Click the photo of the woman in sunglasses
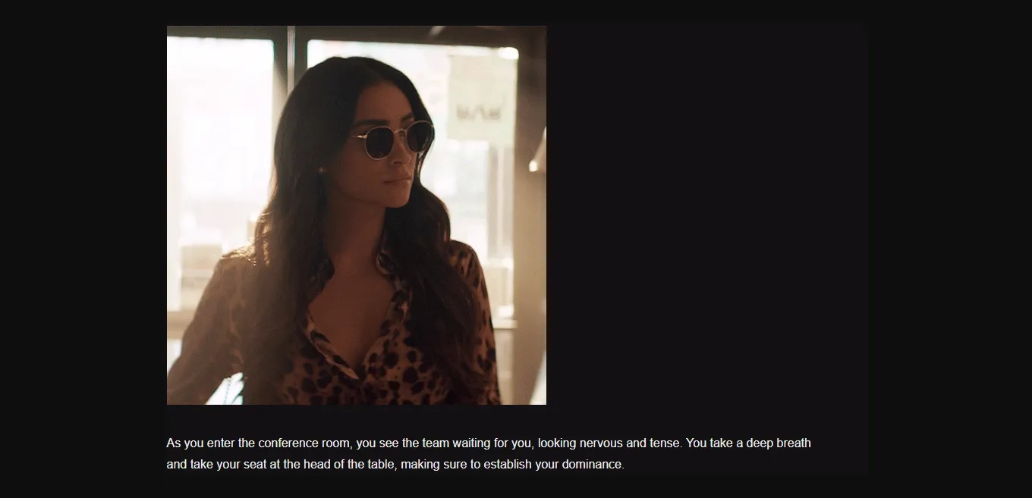 tap(357, 215)
